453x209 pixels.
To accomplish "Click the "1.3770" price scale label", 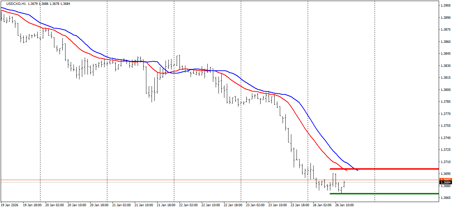I will pos(446,114).
